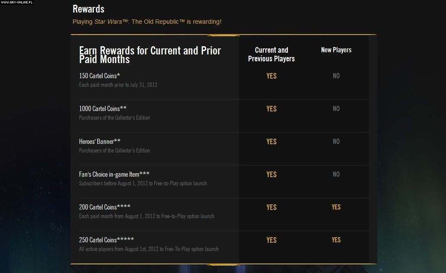Select the '250 Cartel Coins*****' reward label

click(x=106, y=240)
